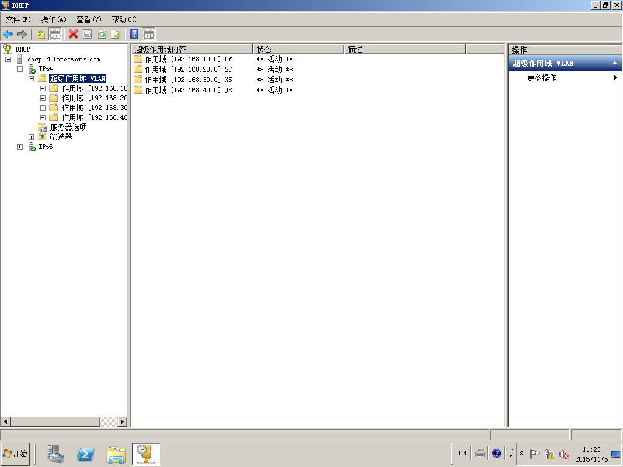Click the muted volume tray icon
The image size is (623, 467).
563,454
